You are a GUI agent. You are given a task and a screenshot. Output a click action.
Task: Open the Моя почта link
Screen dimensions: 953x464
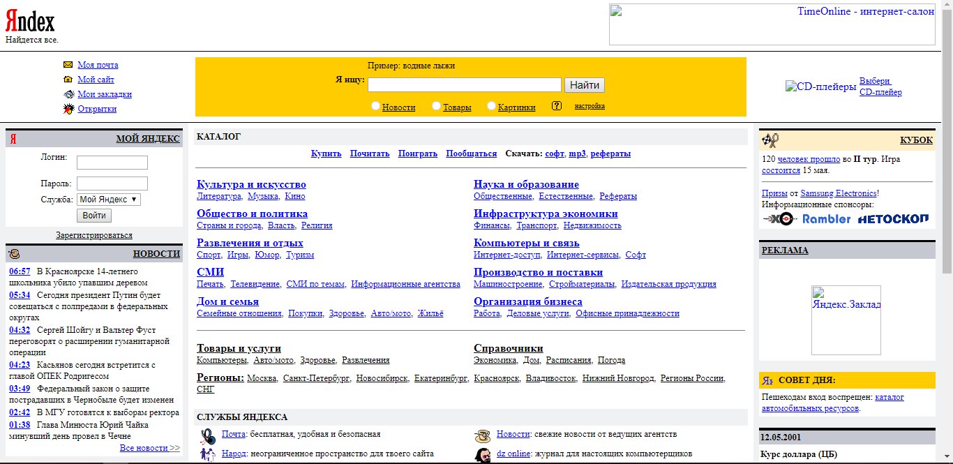click(98, 65)
